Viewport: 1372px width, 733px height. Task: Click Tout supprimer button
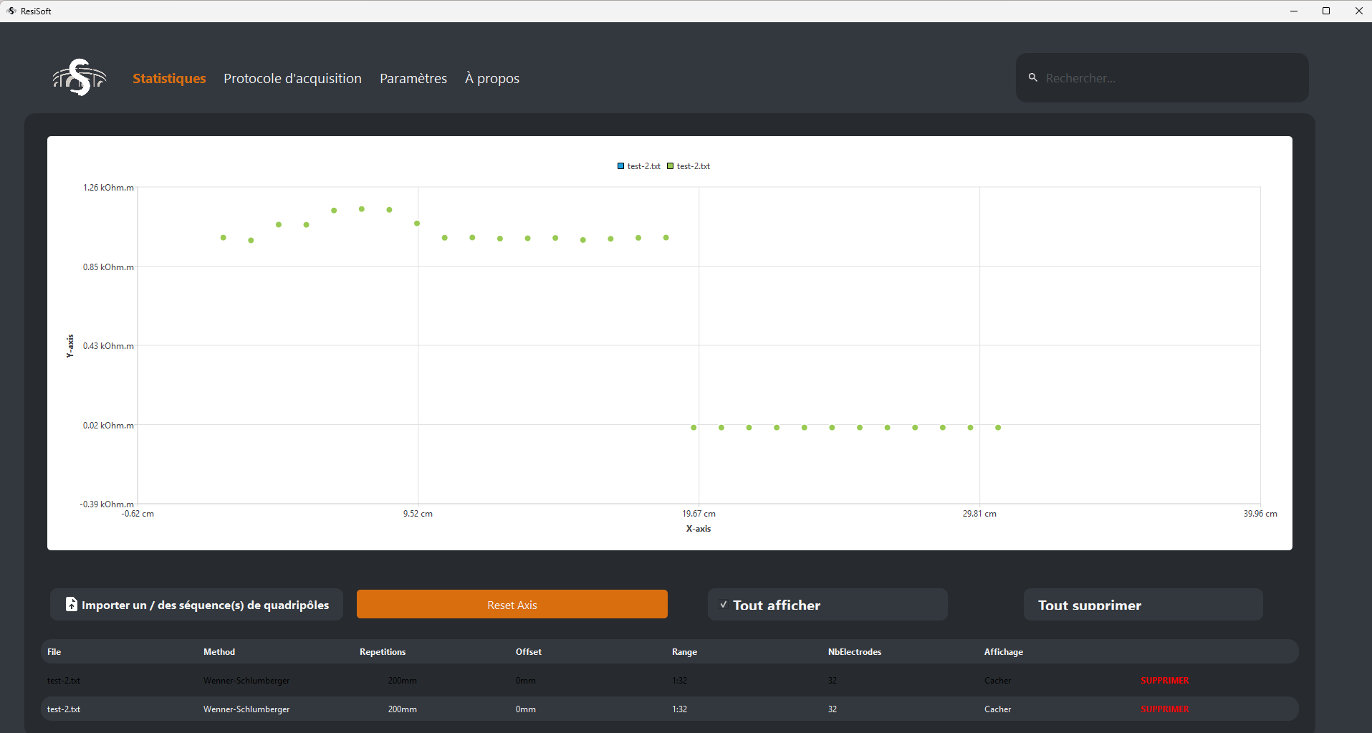click(x=1143, y=605)
